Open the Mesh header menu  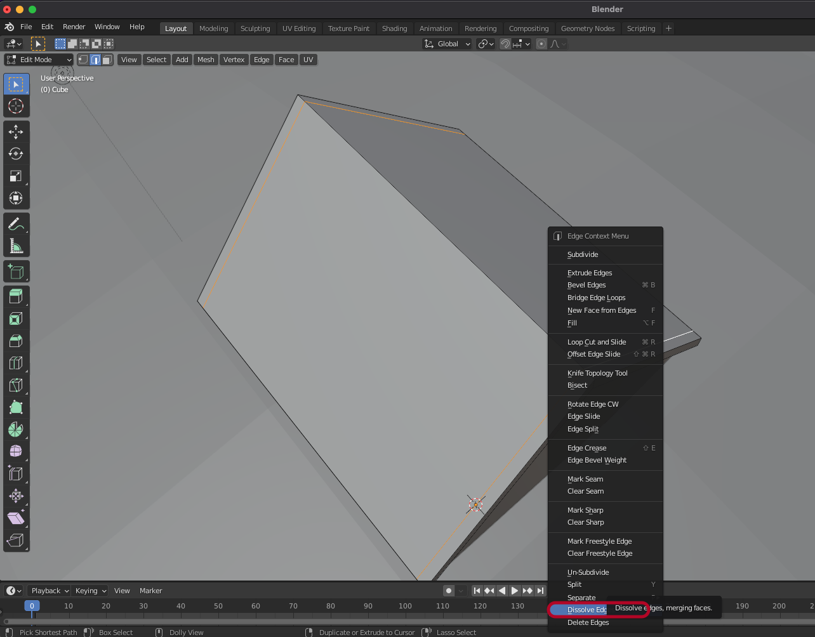click(206, 60)
